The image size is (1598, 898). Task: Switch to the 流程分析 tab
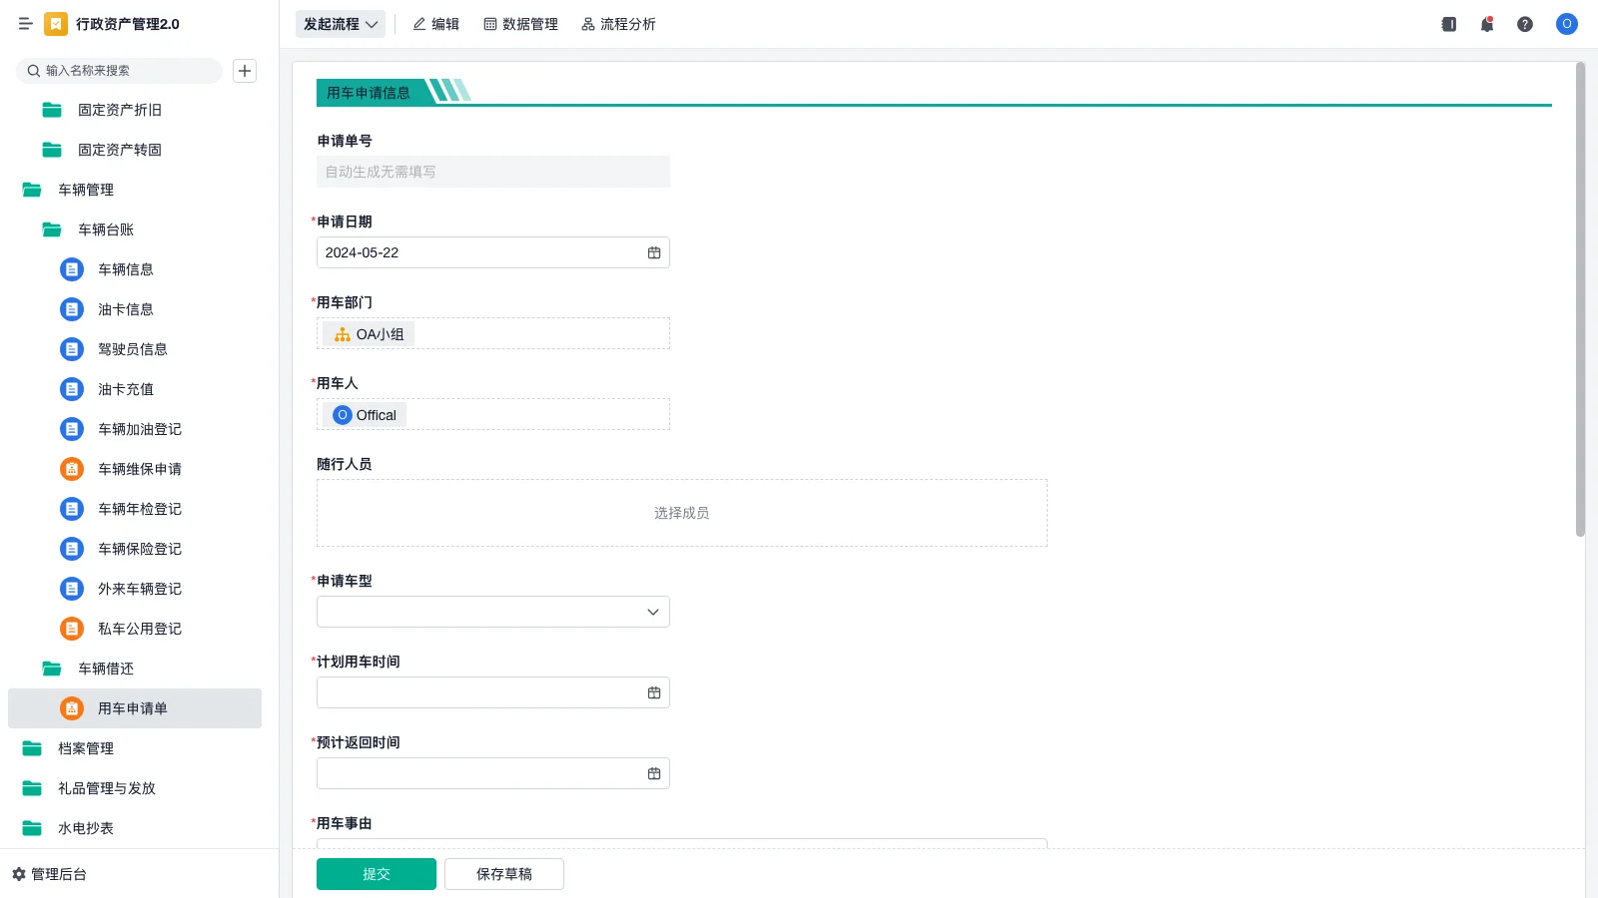(x=619, y=24)
